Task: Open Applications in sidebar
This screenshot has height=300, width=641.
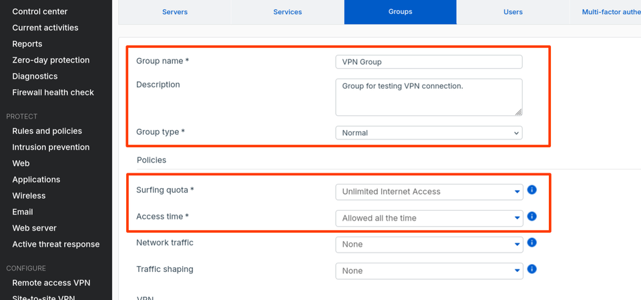Action: 36,179
